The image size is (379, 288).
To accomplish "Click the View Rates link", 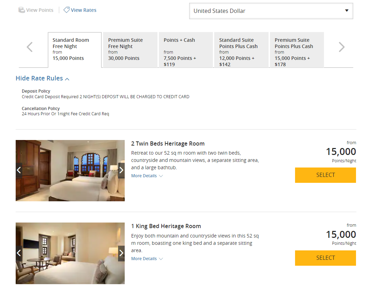I will click(x=84, y=10).
